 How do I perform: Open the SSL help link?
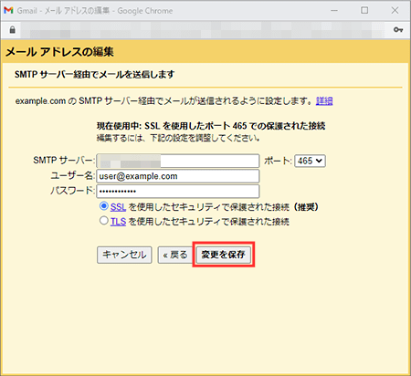coord(118,207)
